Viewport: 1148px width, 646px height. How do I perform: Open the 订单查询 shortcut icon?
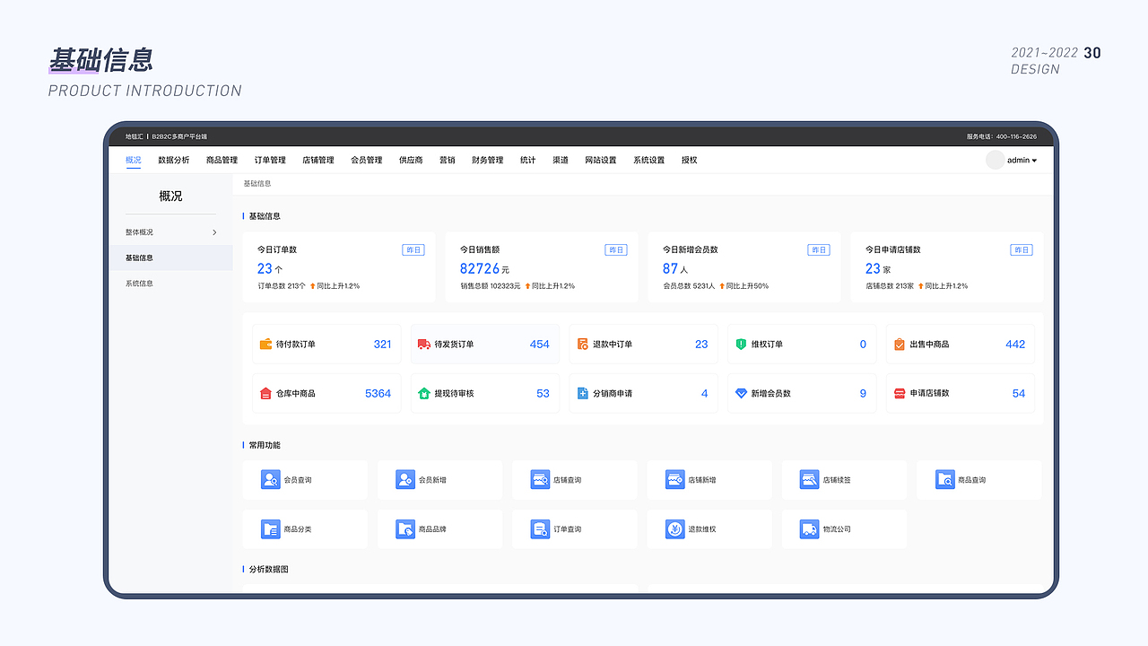(540, 529)
